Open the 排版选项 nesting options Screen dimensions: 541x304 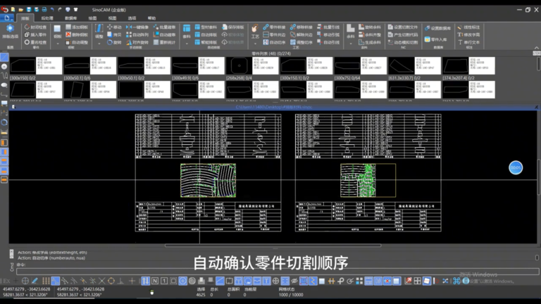tap(10, 32)
